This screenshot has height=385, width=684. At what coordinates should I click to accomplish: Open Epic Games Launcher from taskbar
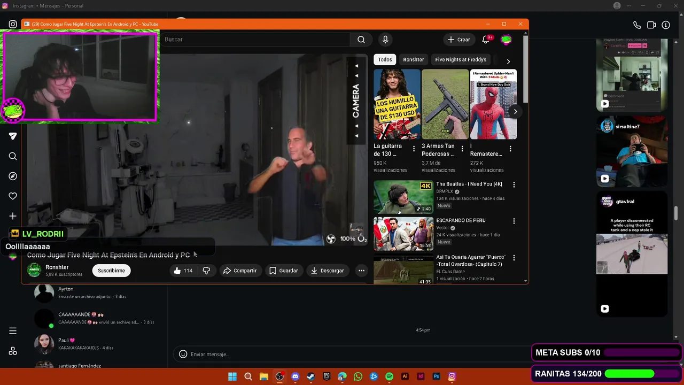coord(327,376)
